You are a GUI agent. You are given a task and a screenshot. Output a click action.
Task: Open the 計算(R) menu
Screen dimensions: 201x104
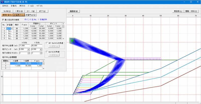(x=14, y=6)
